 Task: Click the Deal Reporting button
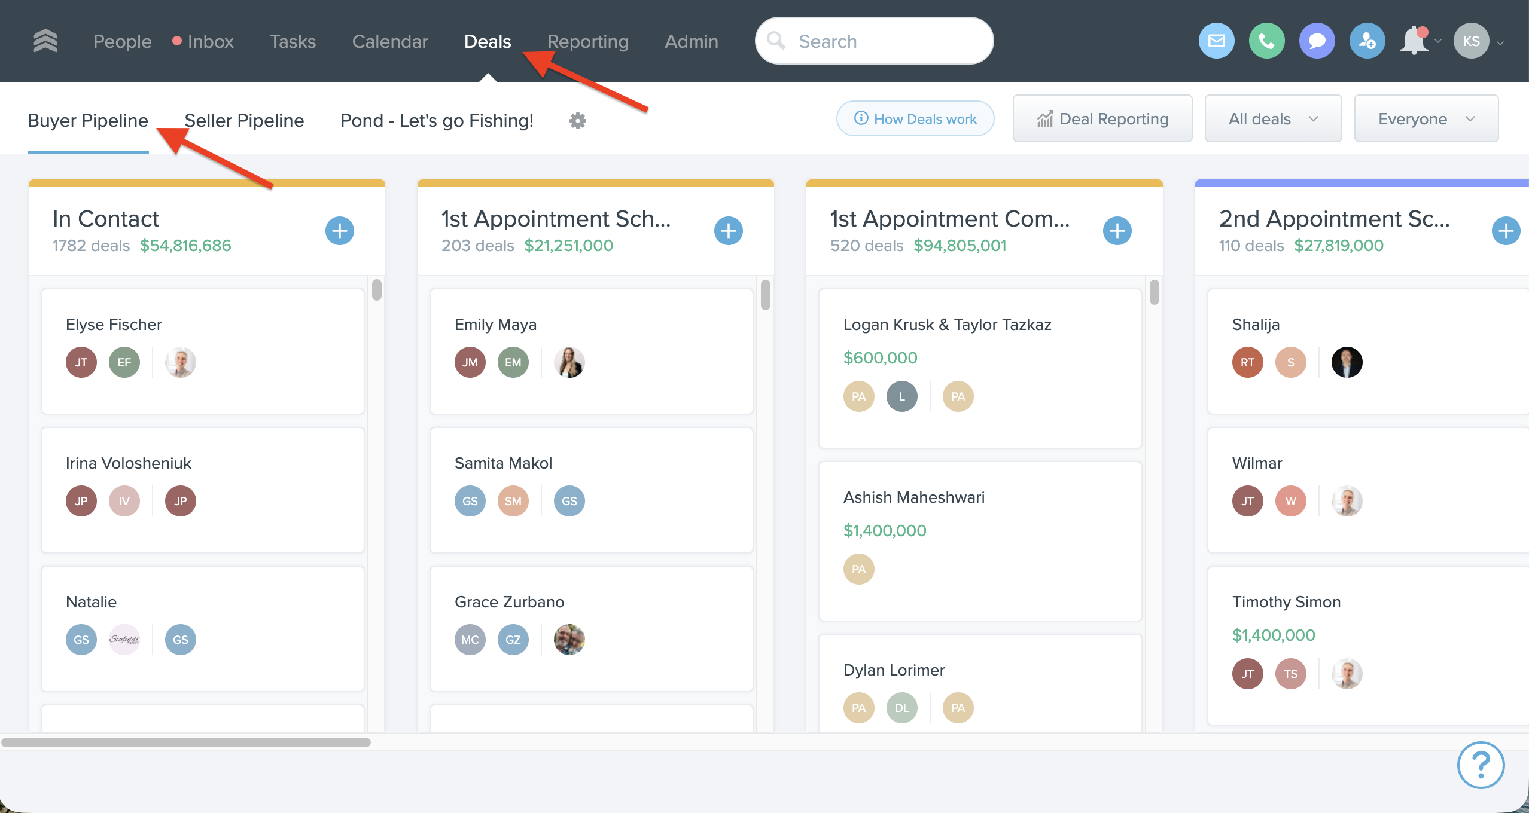[x=1102, y=119]
